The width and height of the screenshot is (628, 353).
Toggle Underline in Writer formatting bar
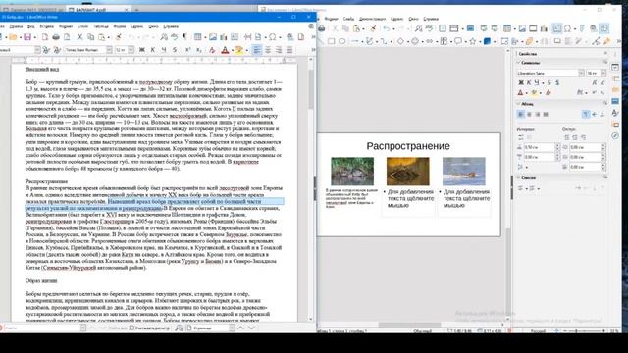[164, 50]
